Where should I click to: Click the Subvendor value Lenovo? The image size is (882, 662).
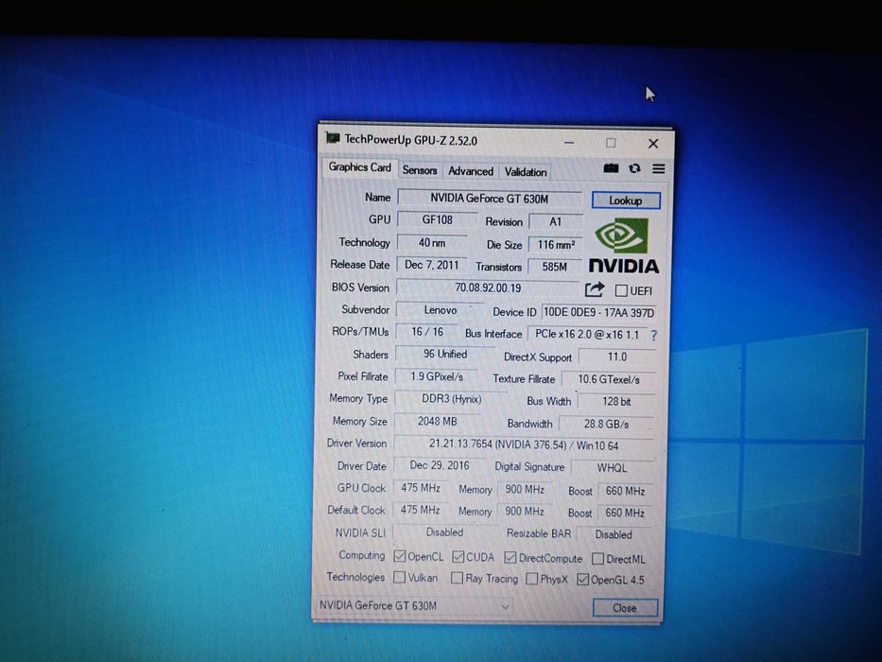440,310
